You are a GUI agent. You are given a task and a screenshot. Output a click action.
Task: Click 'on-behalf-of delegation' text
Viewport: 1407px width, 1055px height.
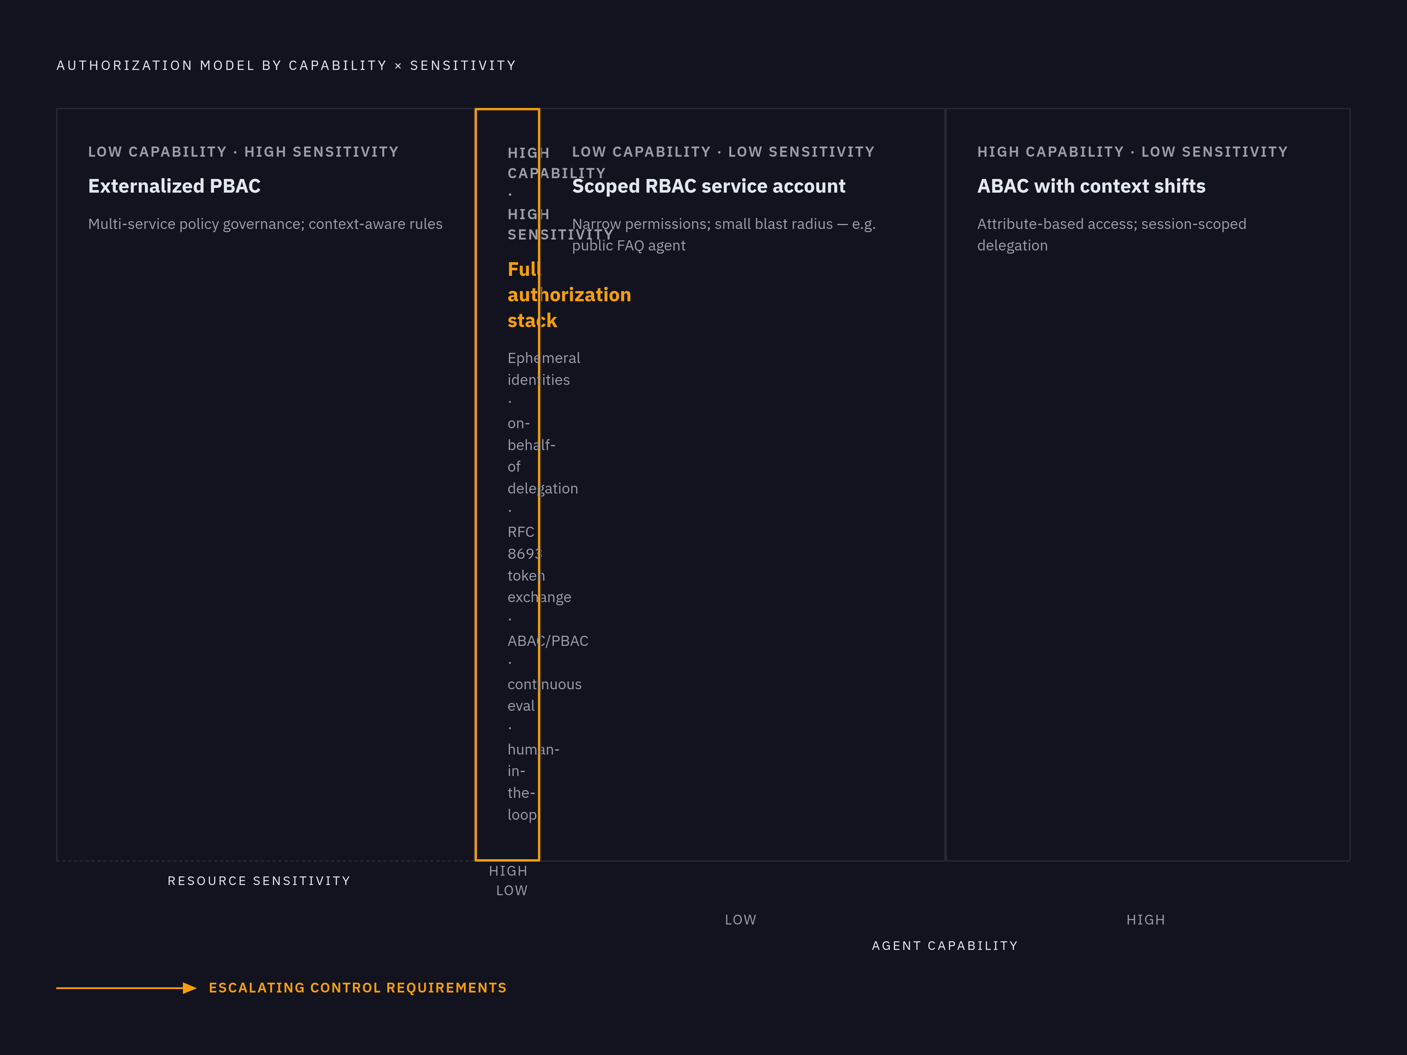coord(542,456)
